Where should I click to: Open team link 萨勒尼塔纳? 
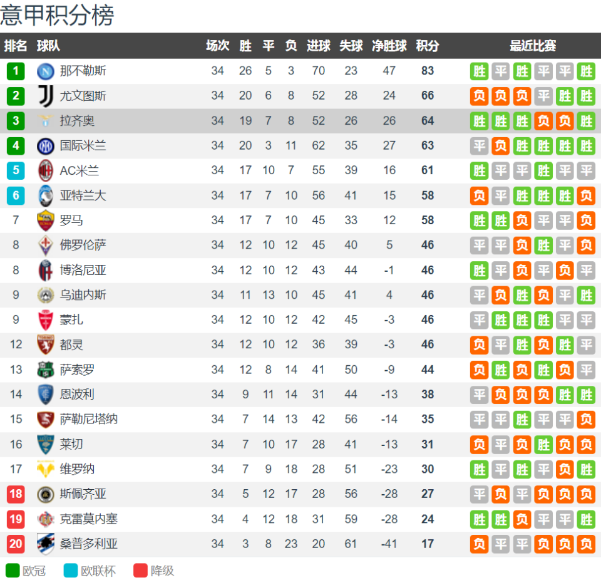89,419
